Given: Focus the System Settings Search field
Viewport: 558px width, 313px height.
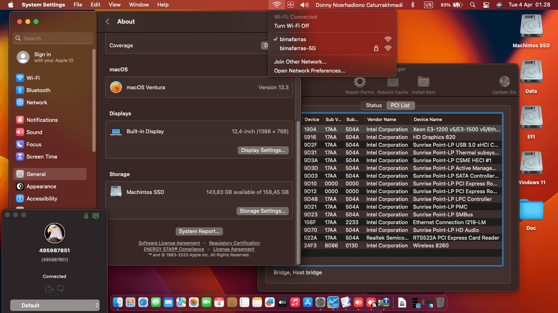Looking at the screenshot, I should point(53,38).
